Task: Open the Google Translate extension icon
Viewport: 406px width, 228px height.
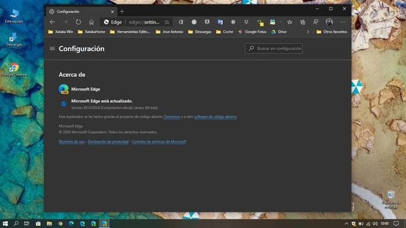Action: tap(220, 22)
